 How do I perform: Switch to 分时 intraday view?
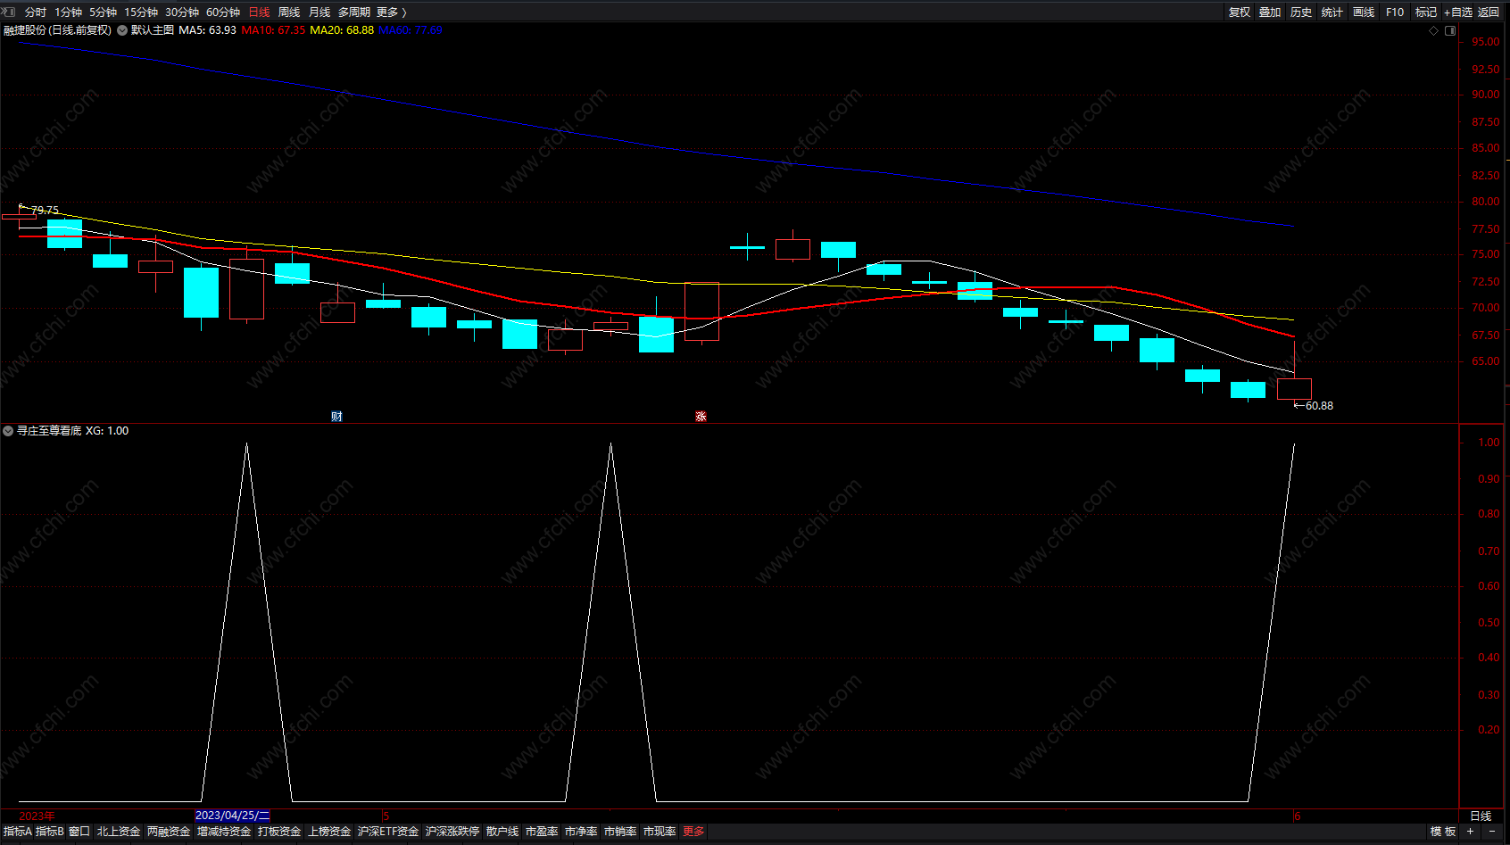(x=36, y=12)
